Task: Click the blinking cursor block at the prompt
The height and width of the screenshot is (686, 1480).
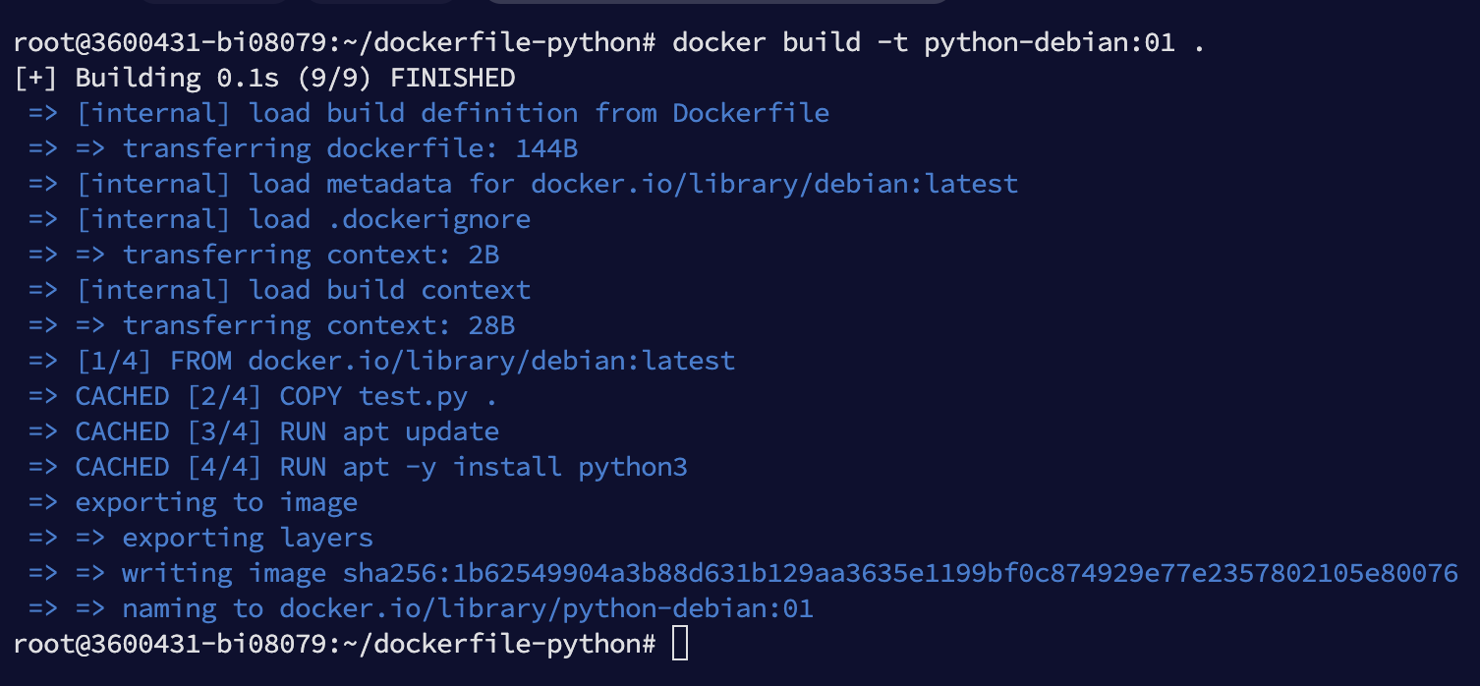Action: 680,645
